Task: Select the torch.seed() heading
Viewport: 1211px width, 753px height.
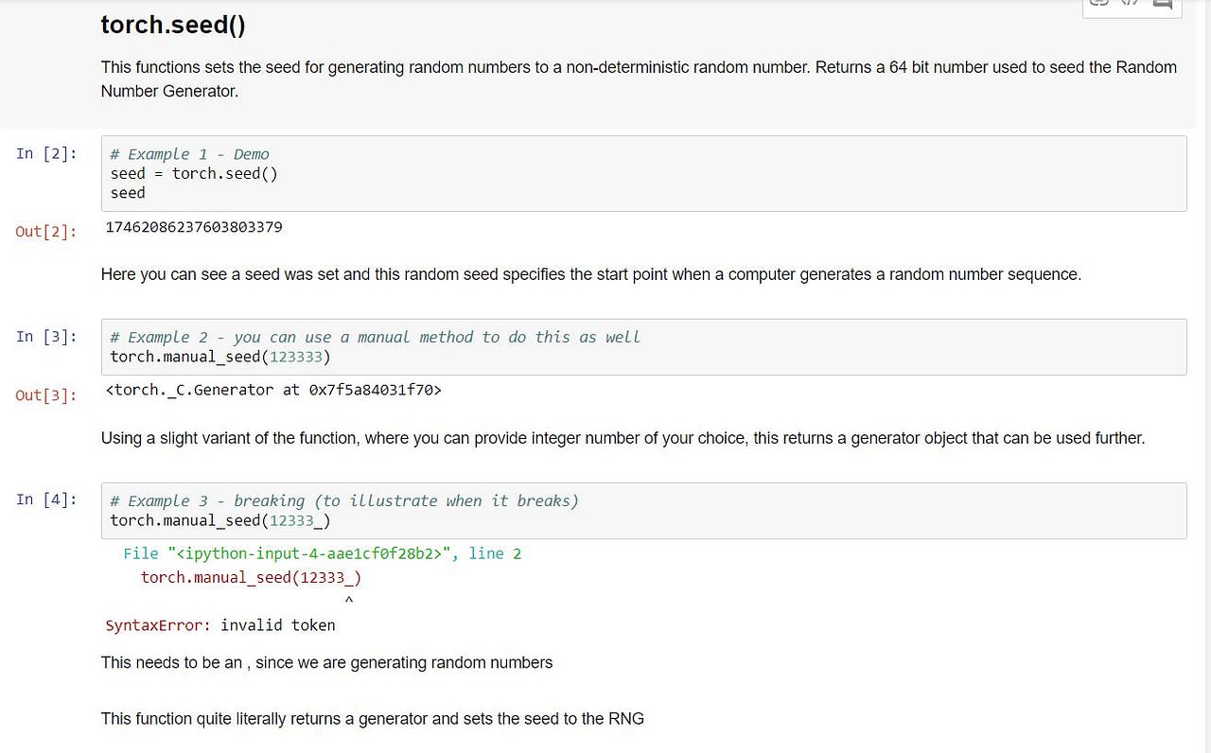Action: 172,25
